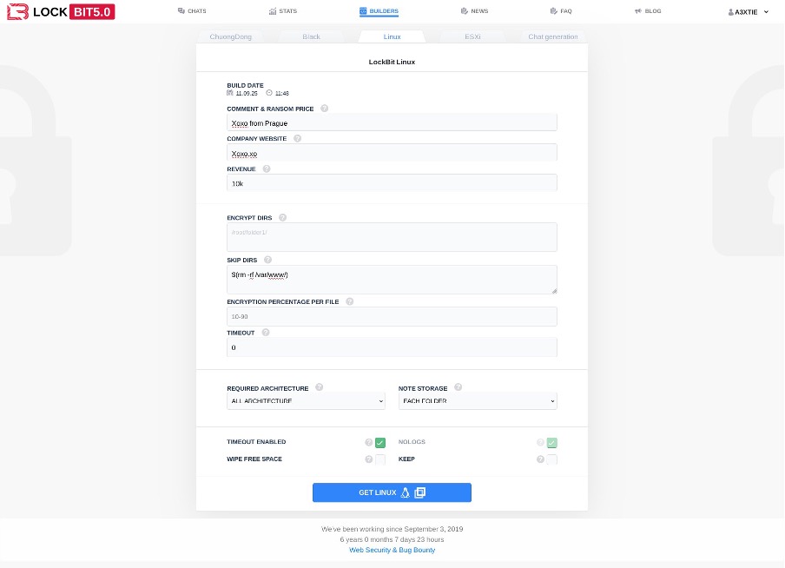Select the Linux tab

[392, 36]
